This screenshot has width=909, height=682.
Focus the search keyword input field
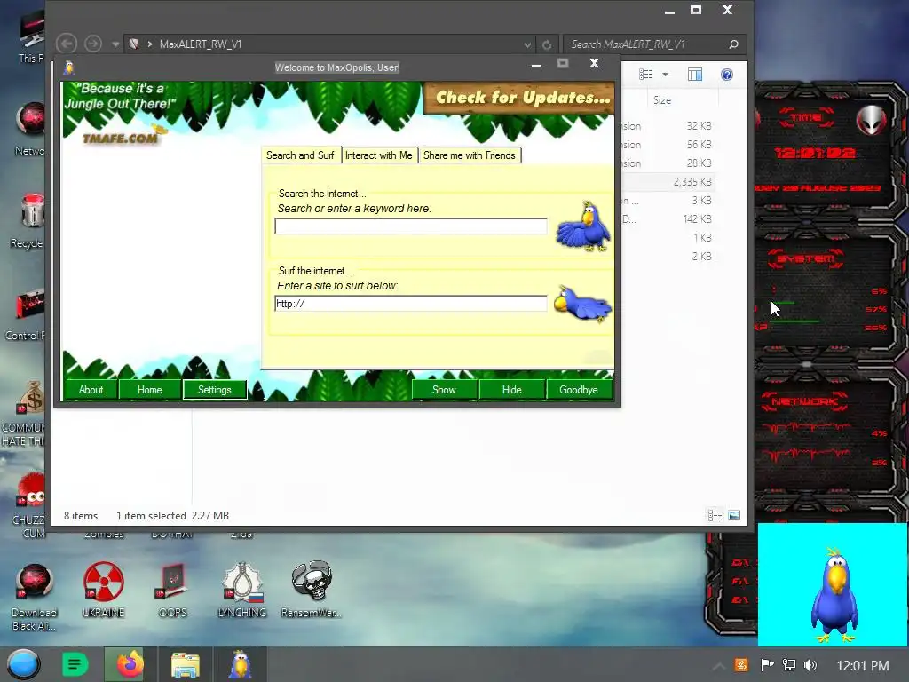410,226
